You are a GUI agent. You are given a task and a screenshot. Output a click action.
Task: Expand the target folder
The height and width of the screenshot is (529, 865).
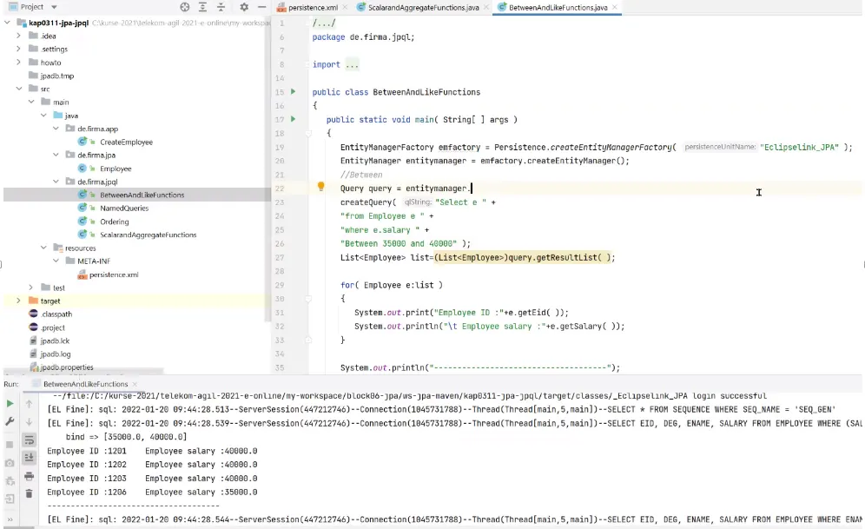18,301
